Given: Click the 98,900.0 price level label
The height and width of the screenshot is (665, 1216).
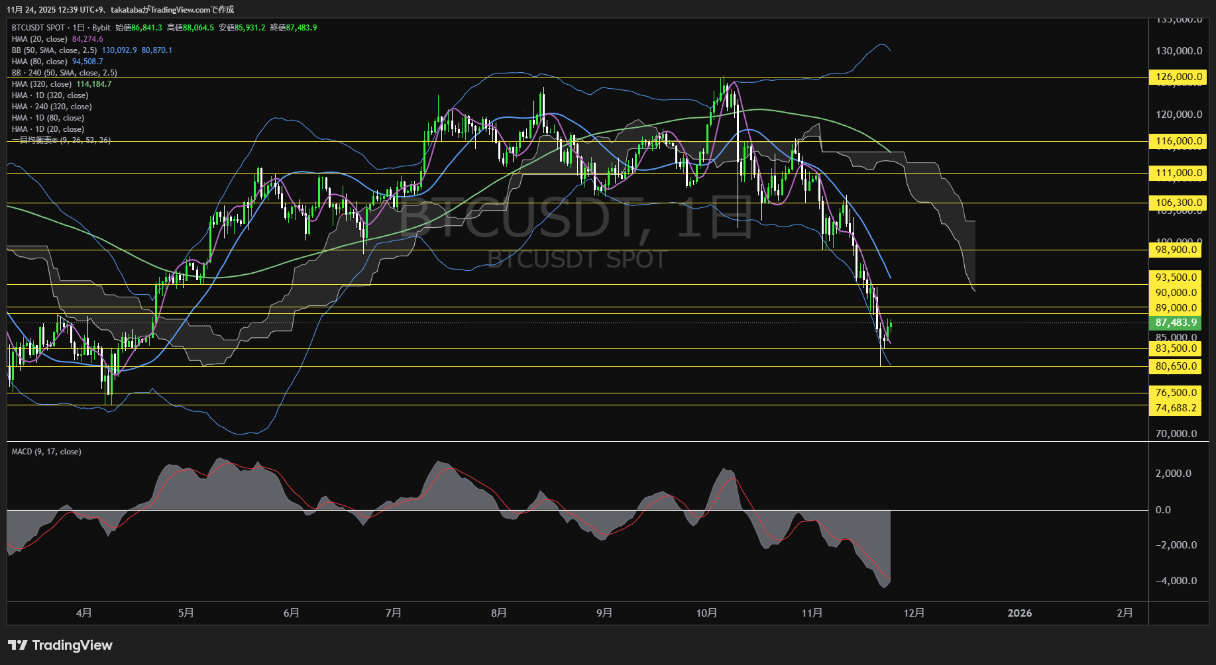Looking at the screenshot, I should pyautogui.click(x=1175, y=250).
